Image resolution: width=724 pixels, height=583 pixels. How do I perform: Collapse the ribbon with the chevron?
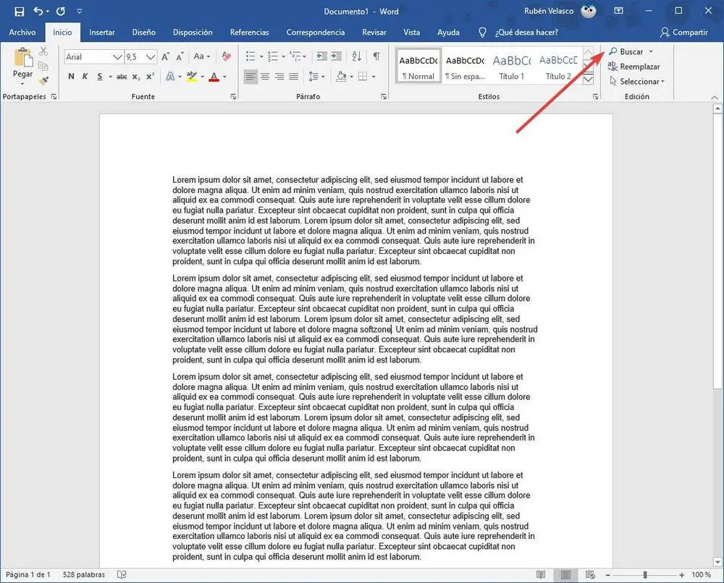(x=715, y=98)
